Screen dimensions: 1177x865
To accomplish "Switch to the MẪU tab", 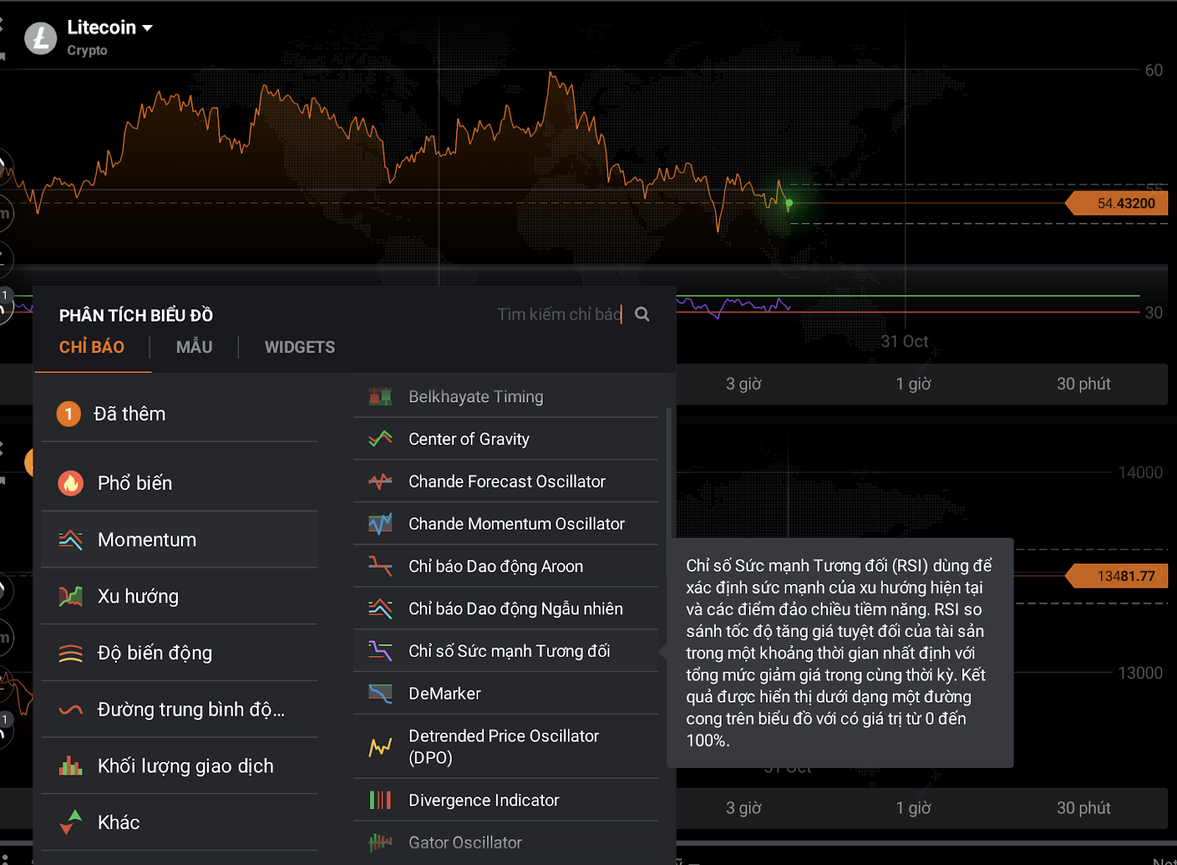I will [194, 347].
